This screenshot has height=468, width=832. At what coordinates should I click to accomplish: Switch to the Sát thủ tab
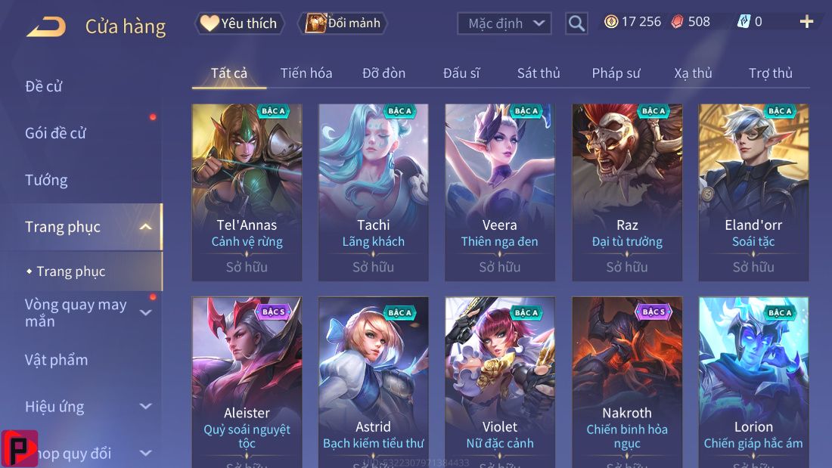point(539,73)
